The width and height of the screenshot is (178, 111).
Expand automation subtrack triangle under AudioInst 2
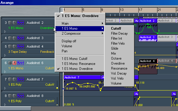click(x=5, y=31)
